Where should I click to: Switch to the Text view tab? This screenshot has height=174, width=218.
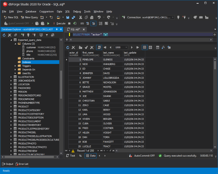coord(71,156)
